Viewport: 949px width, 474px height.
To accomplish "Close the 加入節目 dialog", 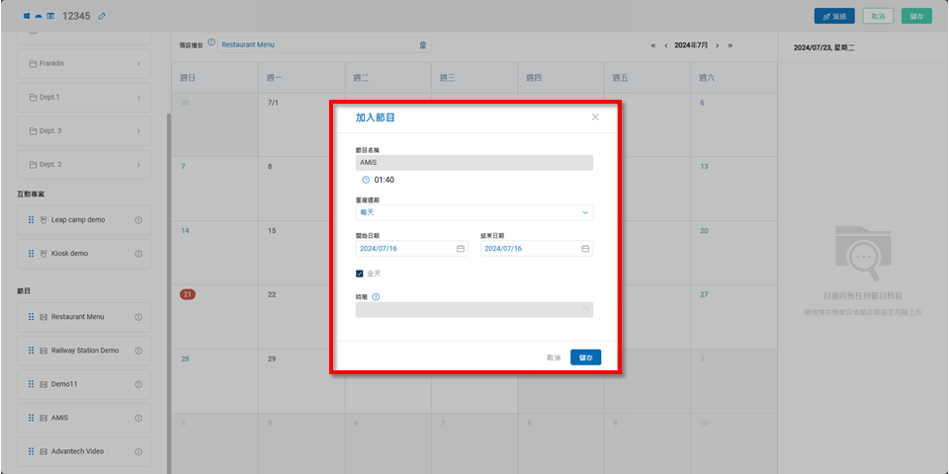I will 595,117.
